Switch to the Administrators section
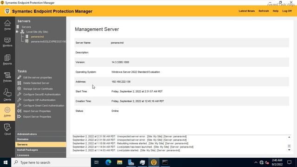This screenshot has height=167, width=297. coord(41,134)
